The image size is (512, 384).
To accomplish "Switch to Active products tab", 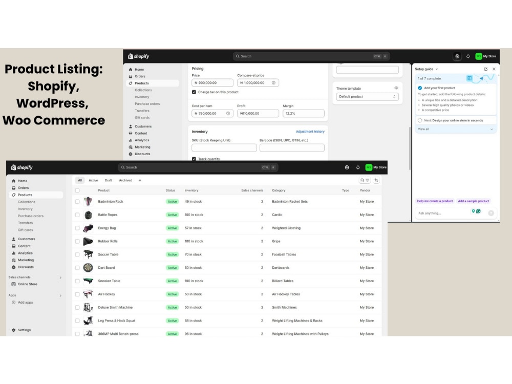I will click(x=93, y=180).
